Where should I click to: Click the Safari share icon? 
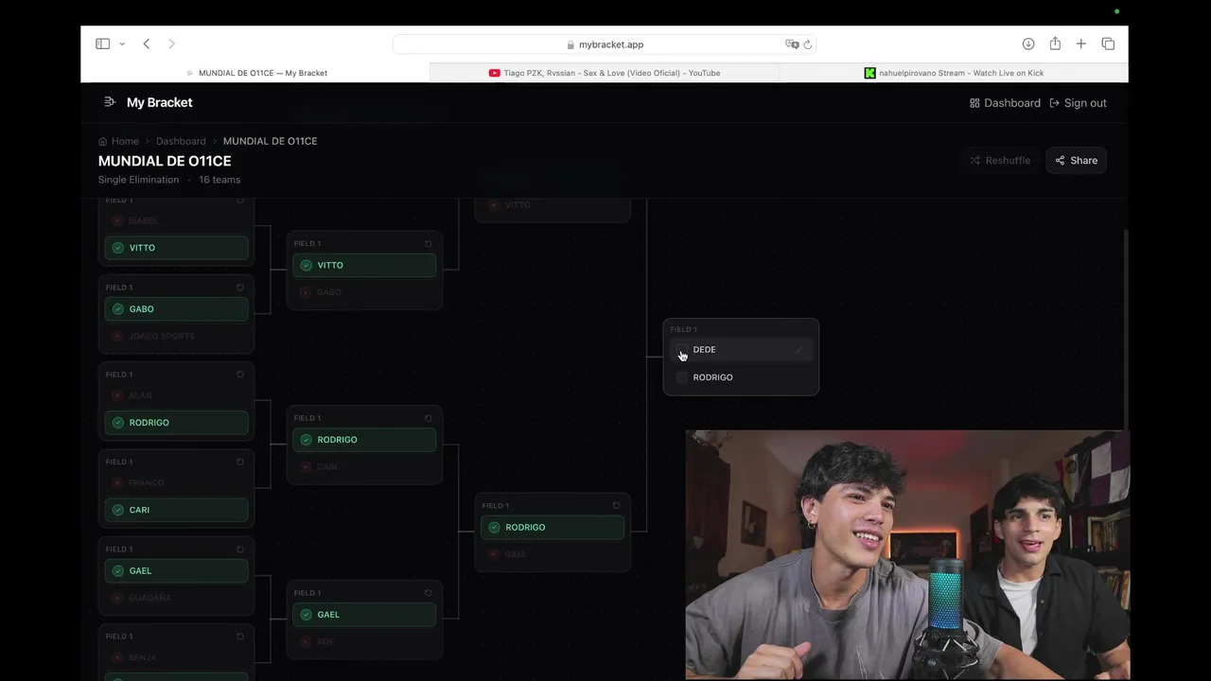click(x=1055, y=44)
